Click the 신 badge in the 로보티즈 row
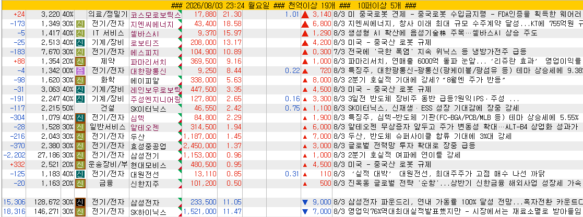Screen dimensions: 583x217 click(x=80, y=43)
